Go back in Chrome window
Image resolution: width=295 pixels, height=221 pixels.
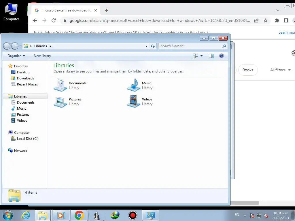coord(35,20)
